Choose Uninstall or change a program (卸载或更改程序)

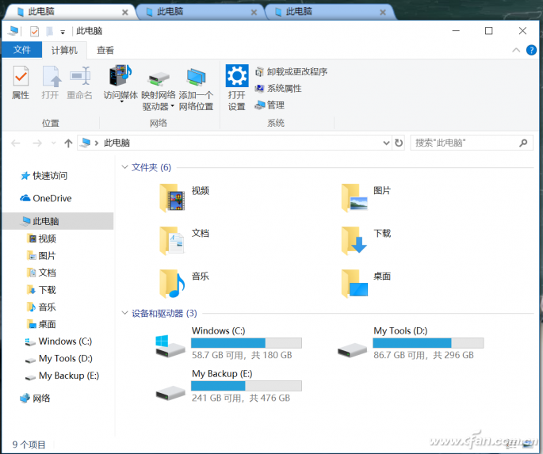click(x=291, y=71)
